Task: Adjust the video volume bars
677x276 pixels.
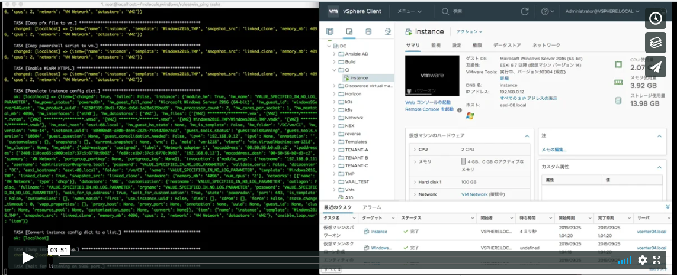Action: pyautogui.click(x=624, y=260)
